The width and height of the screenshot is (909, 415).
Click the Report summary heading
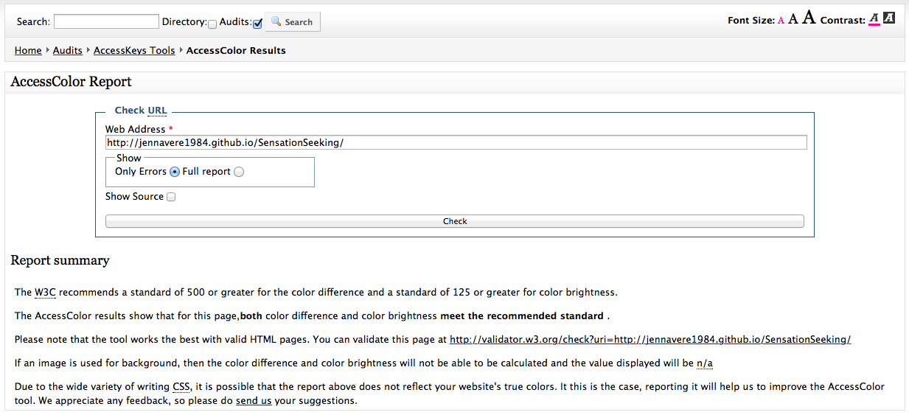60,260
